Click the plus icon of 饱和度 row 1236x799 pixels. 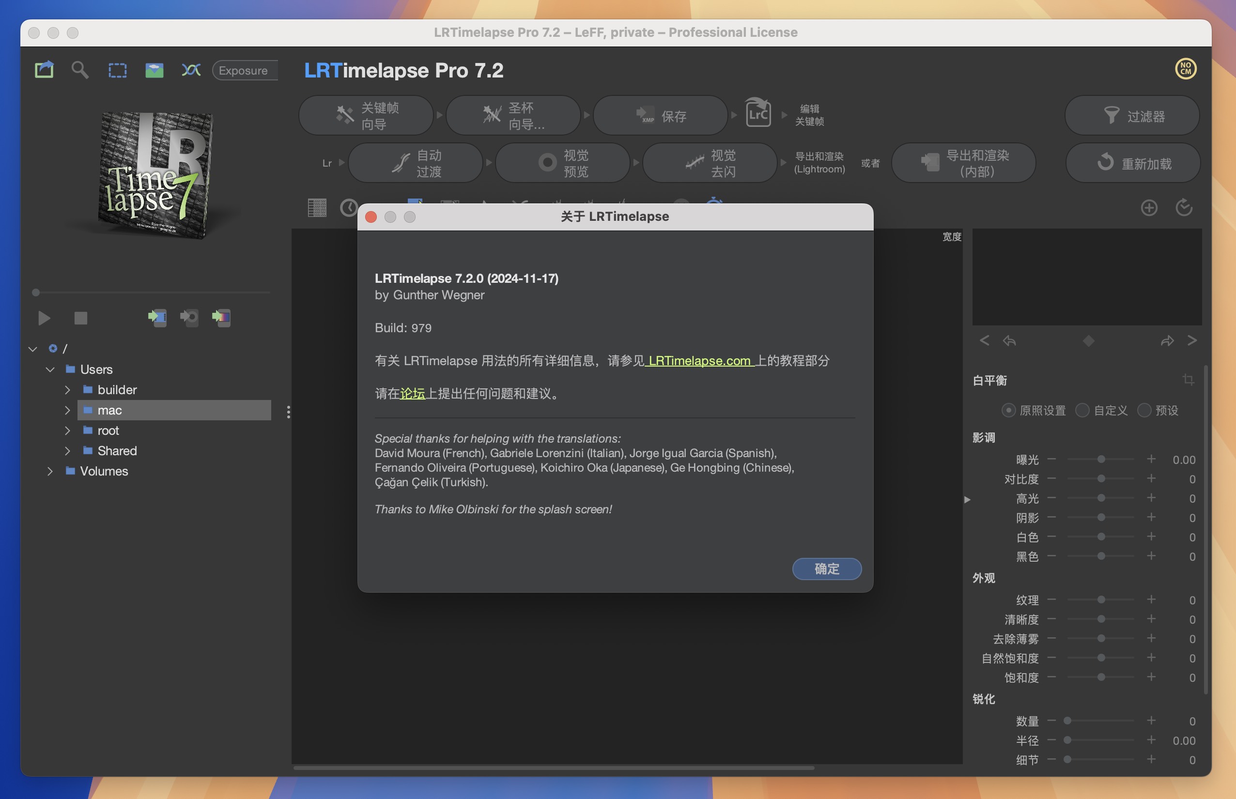(x=1151, y=677)
